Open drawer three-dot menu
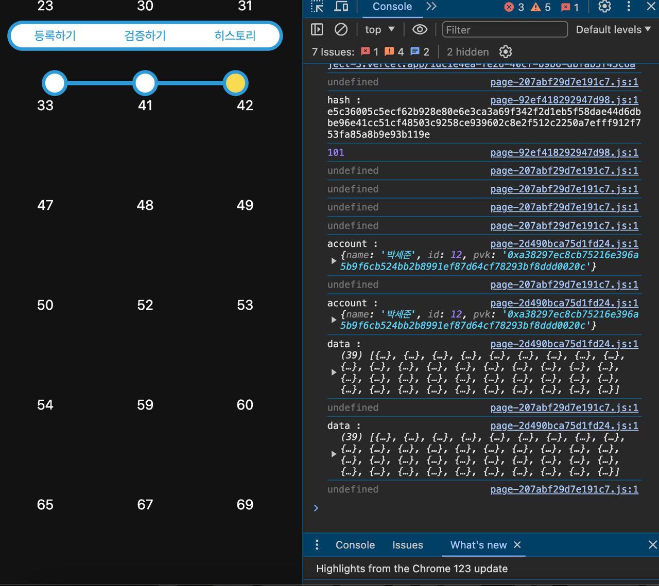Screen dimensions: 659x586 [x=317, y=545]
